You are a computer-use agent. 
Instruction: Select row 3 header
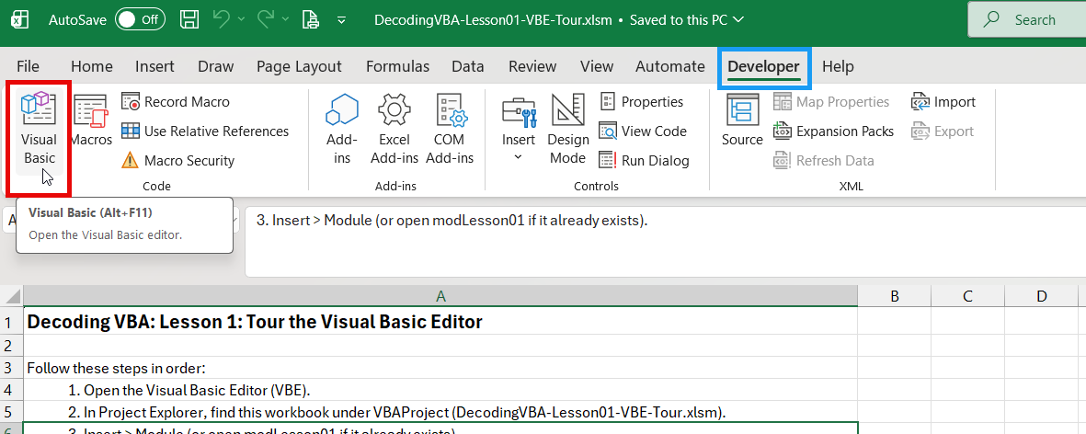tap(12, 368)
